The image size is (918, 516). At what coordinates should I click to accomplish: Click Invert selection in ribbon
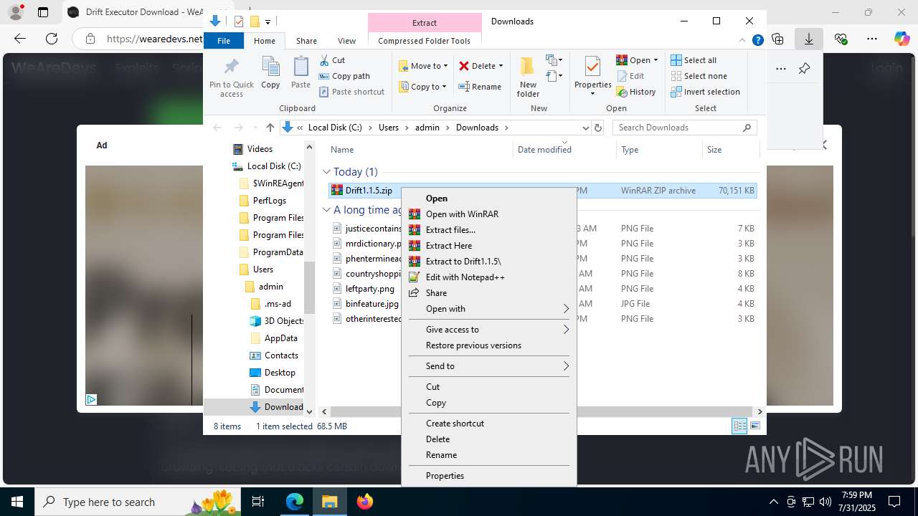tap(705, 92)
